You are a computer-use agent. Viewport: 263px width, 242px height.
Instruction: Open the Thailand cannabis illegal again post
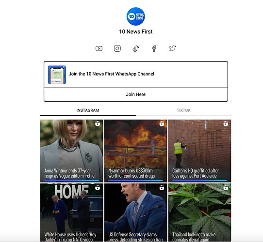click(200, 212)
